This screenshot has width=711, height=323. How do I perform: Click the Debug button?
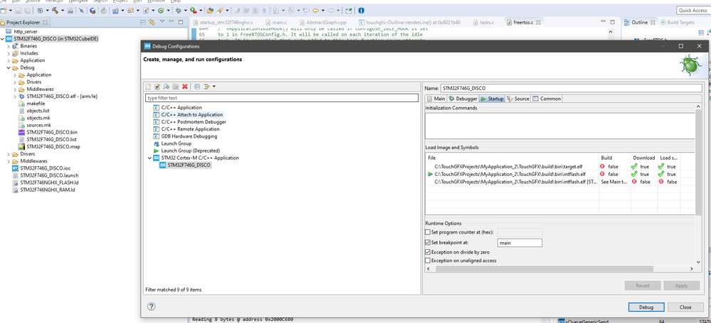646,307
